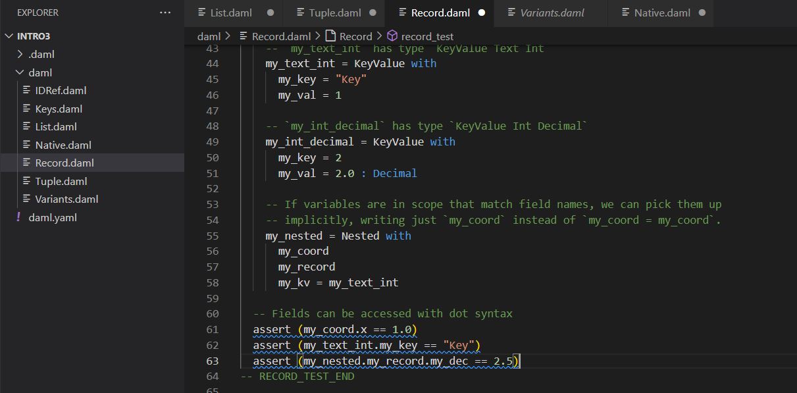Click daml.yaml file icon in explorer
This screenshot has height=393, width=797.
(18, 217)
